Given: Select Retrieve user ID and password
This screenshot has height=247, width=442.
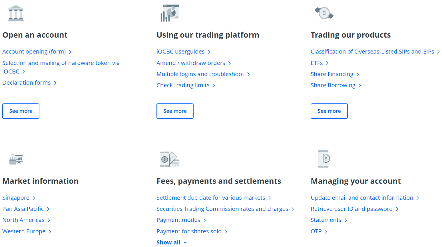Looking at the screenshot, I should [x=351, y=209].
